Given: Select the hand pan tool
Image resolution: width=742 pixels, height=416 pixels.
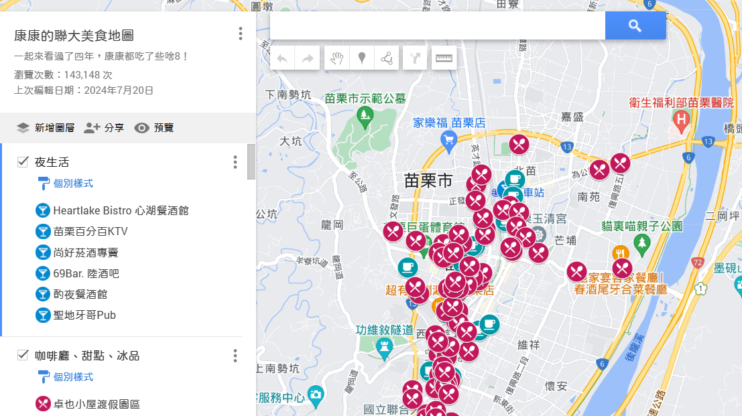Looking at the screenshot, I should (x=336, y=58).
